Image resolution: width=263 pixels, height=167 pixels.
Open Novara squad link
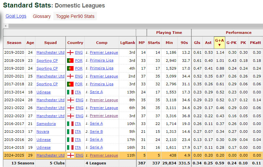(x=43, y=132)
